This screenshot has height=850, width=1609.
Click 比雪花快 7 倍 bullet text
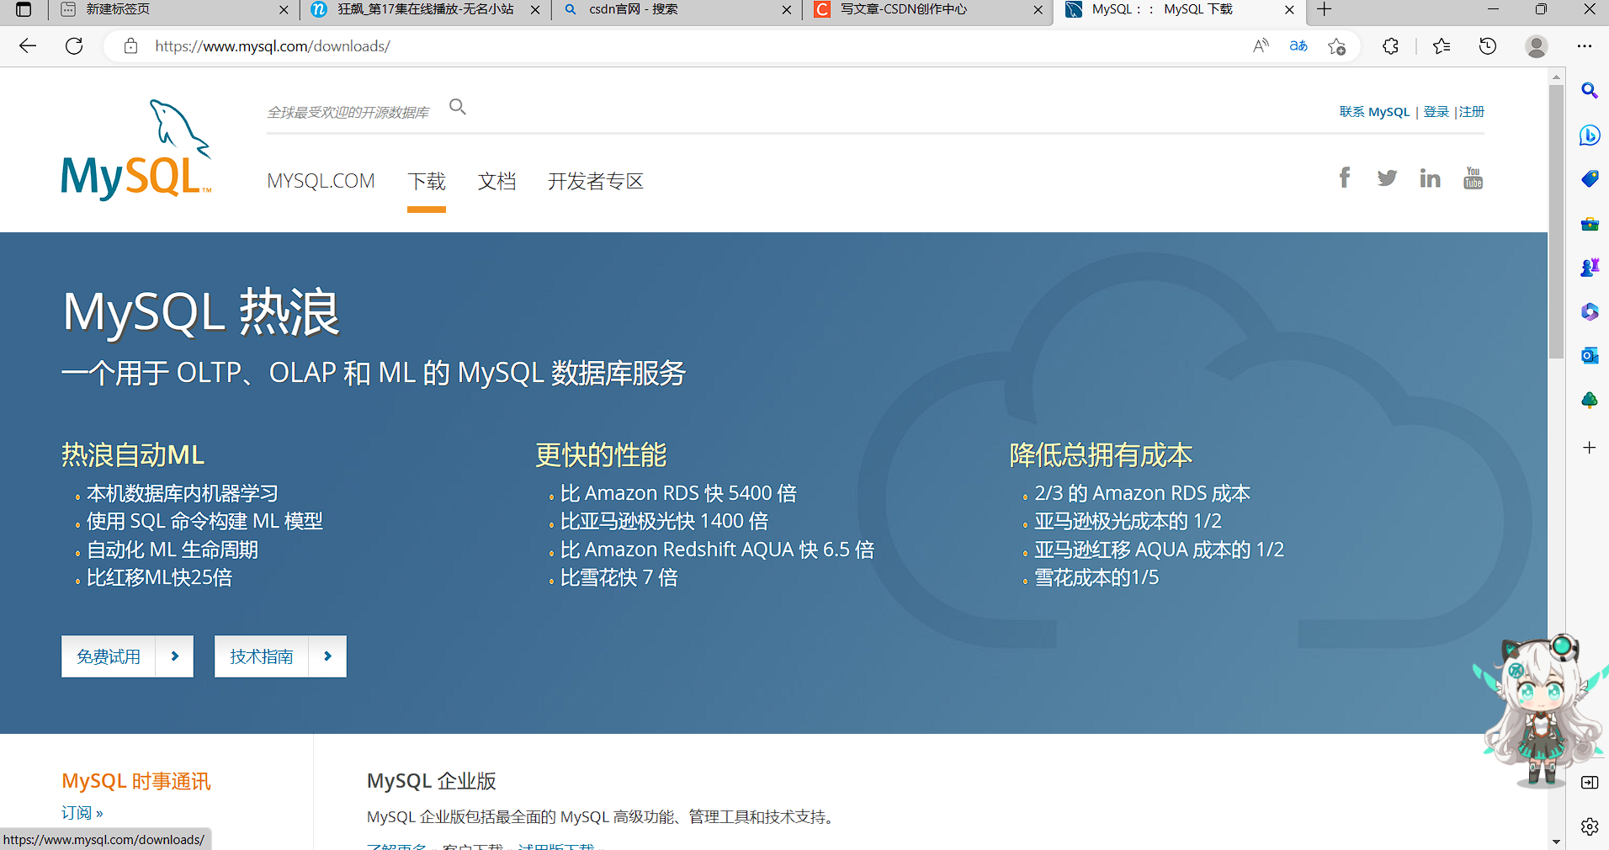pyautogui.click(x=619, y=577)
